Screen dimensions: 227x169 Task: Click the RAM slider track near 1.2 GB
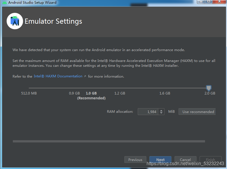coord(120,88)
